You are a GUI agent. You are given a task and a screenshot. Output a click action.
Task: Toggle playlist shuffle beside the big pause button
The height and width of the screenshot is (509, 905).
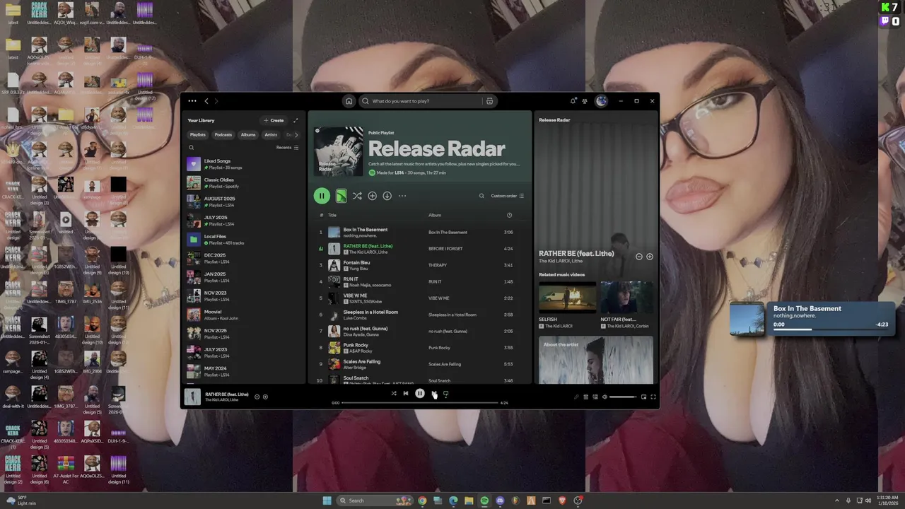[357, 196]
